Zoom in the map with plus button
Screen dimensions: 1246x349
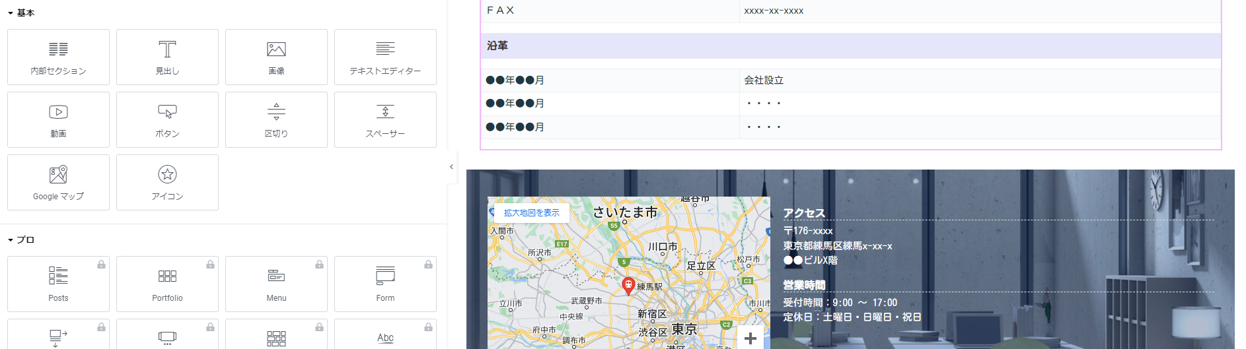[x=751, y=338]
